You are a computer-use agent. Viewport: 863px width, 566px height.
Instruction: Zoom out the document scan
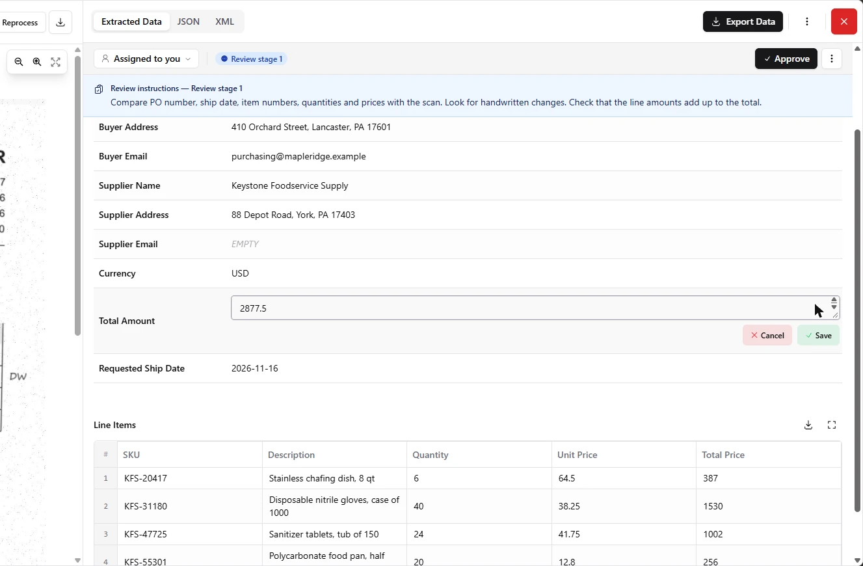(x=19, y=62)
